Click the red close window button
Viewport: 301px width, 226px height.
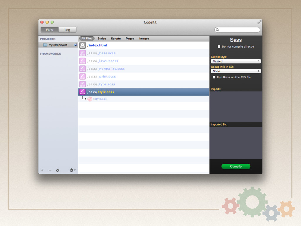click(x=42, y=22)
